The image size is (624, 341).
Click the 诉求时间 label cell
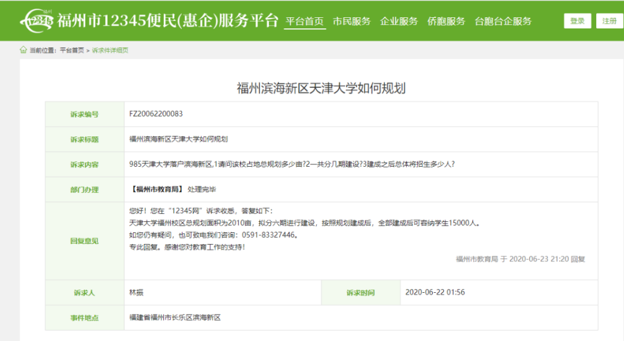pos(361,293)
